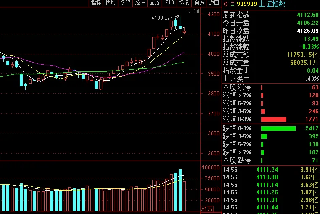Click the 999999 stock code

tap(247, 4)
